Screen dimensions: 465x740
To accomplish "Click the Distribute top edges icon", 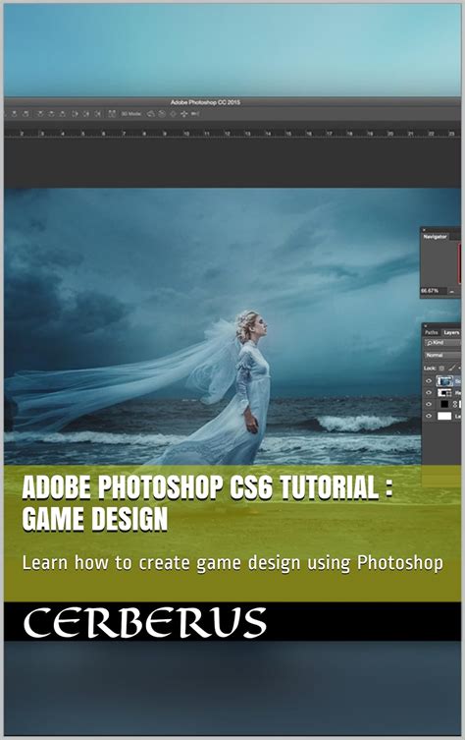I will point(40,114).
